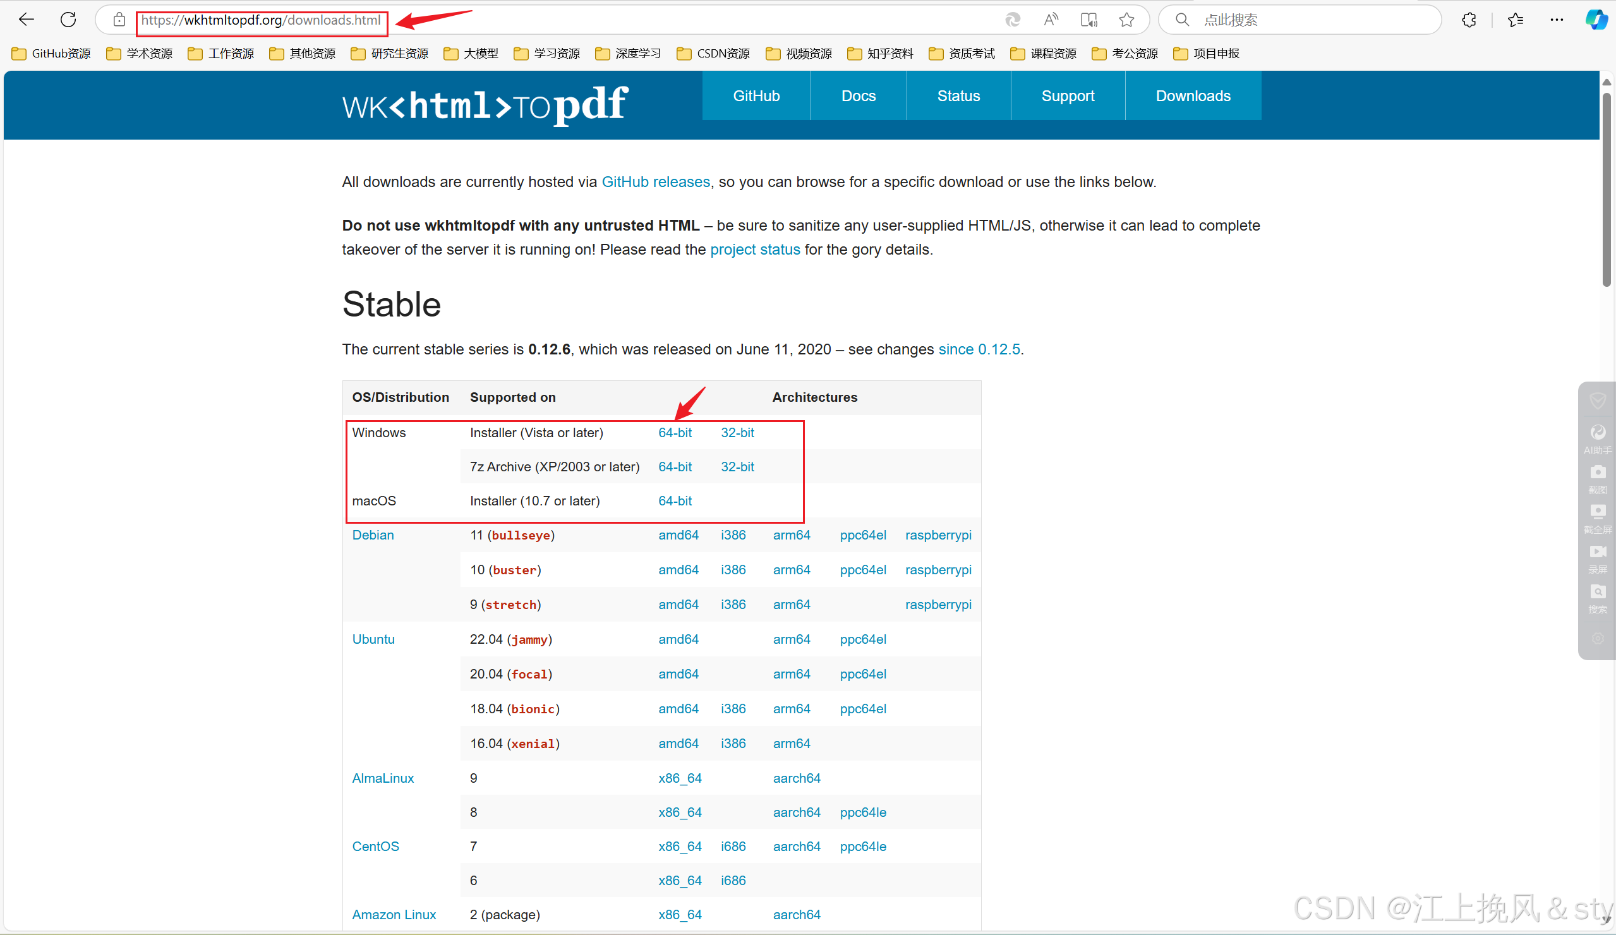The width and height of the screenshot is (1616, 935).
Task: Click the shield icon in the side toolbar
Action: tap(1598, 401)
